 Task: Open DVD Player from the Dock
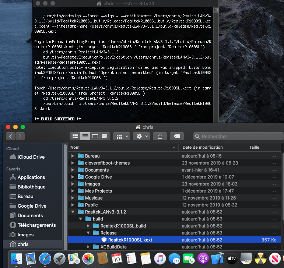pyautogui.click(x=246, y=258)
